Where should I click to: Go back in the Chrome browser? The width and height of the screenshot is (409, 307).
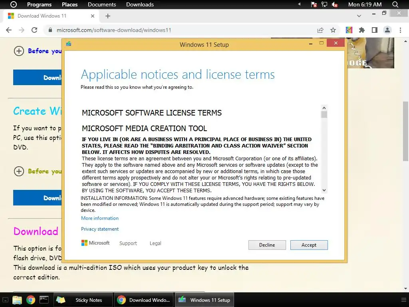point(9,30)
